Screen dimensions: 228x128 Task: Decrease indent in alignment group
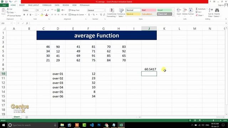click(x=63, y=15)
